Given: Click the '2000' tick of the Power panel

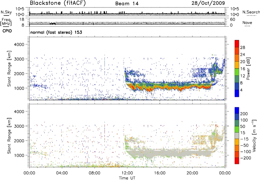Looking at the screenshot, I should [x=19, y=73].
